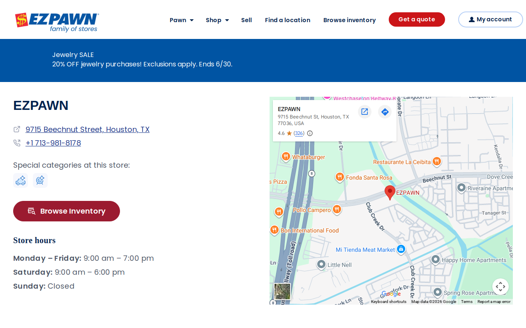Select the Spring Rose Apartments marker
Image resolution: width=526 pixels, height=328 pixels.
[x=438, y=292]
